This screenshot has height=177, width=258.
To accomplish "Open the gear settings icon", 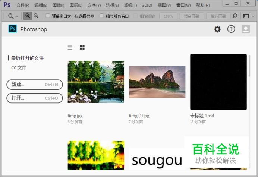I will pyautogui.click(x=217, y=29).
